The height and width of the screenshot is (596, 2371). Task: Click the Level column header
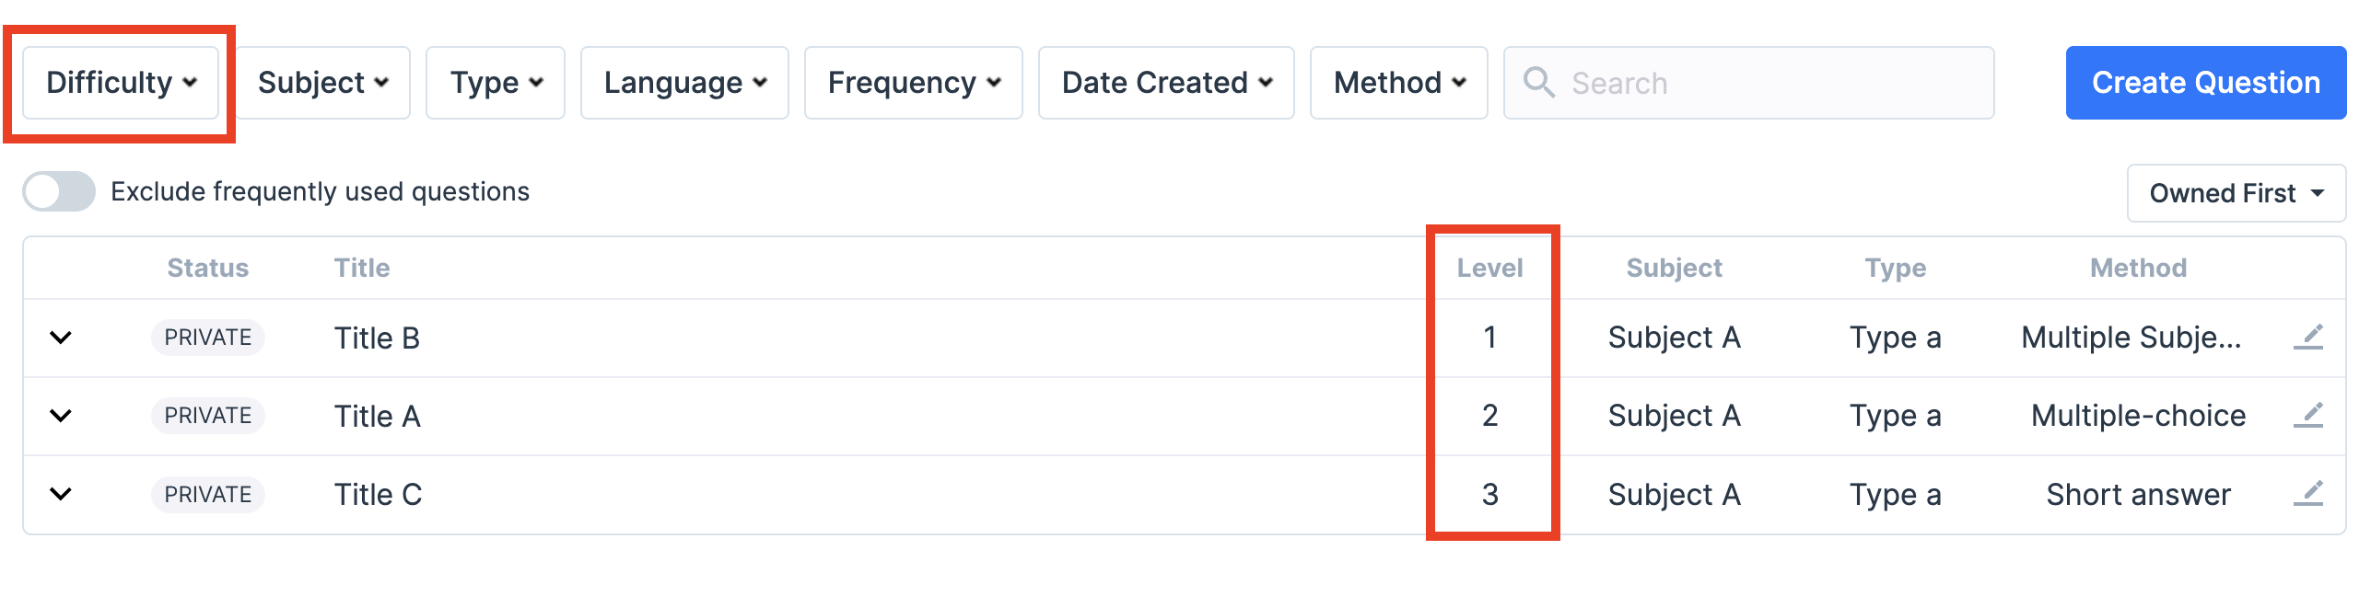point(1489,268)
